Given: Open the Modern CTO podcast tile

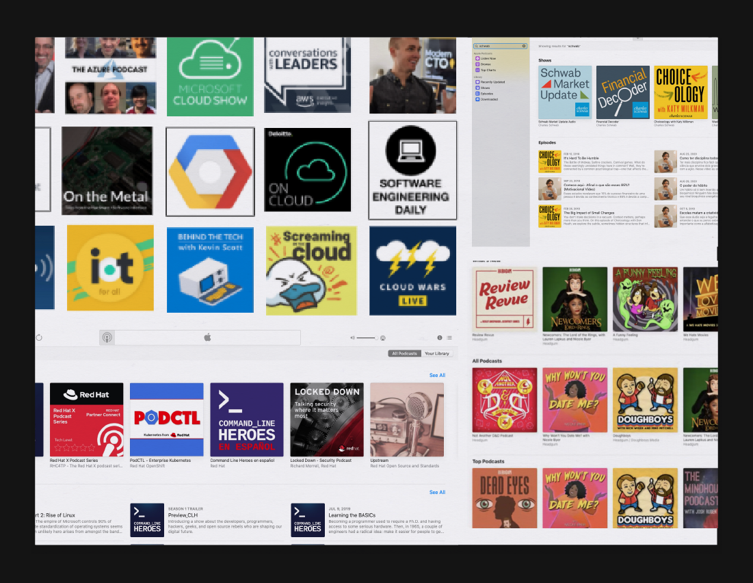Looking at the screenshot, I should pos(412,75).
